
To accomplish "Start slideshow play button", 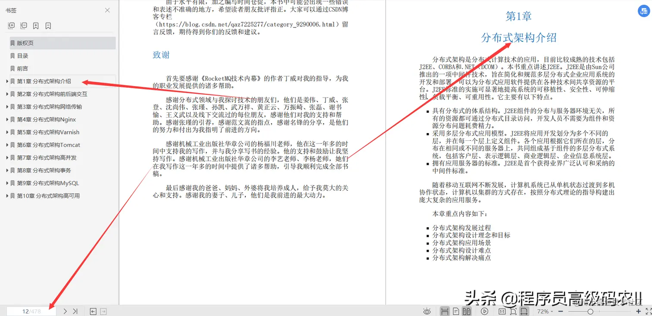I will point(484,311).
